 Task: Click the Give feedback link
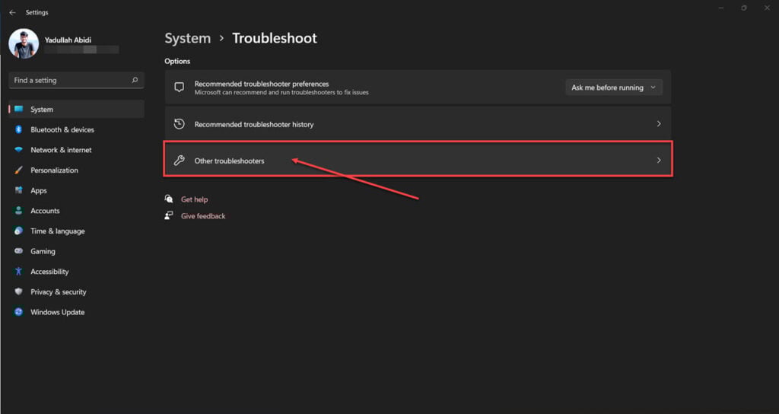point(203,216)
